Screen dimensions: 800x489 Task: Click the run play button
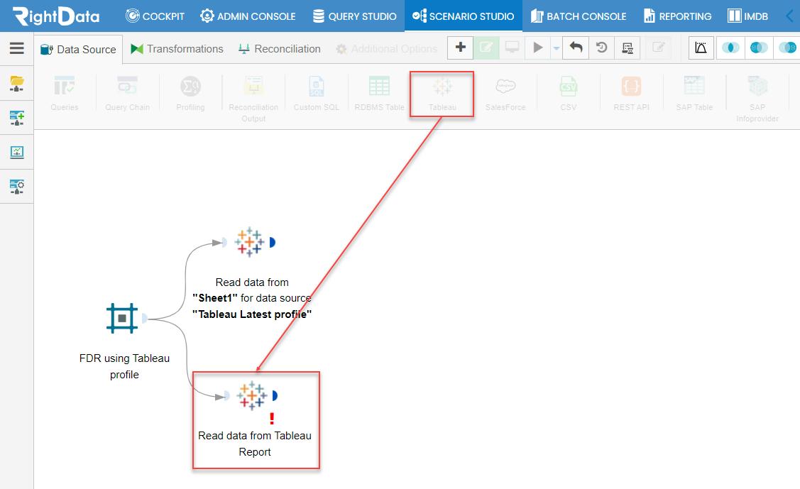point(538,48)
